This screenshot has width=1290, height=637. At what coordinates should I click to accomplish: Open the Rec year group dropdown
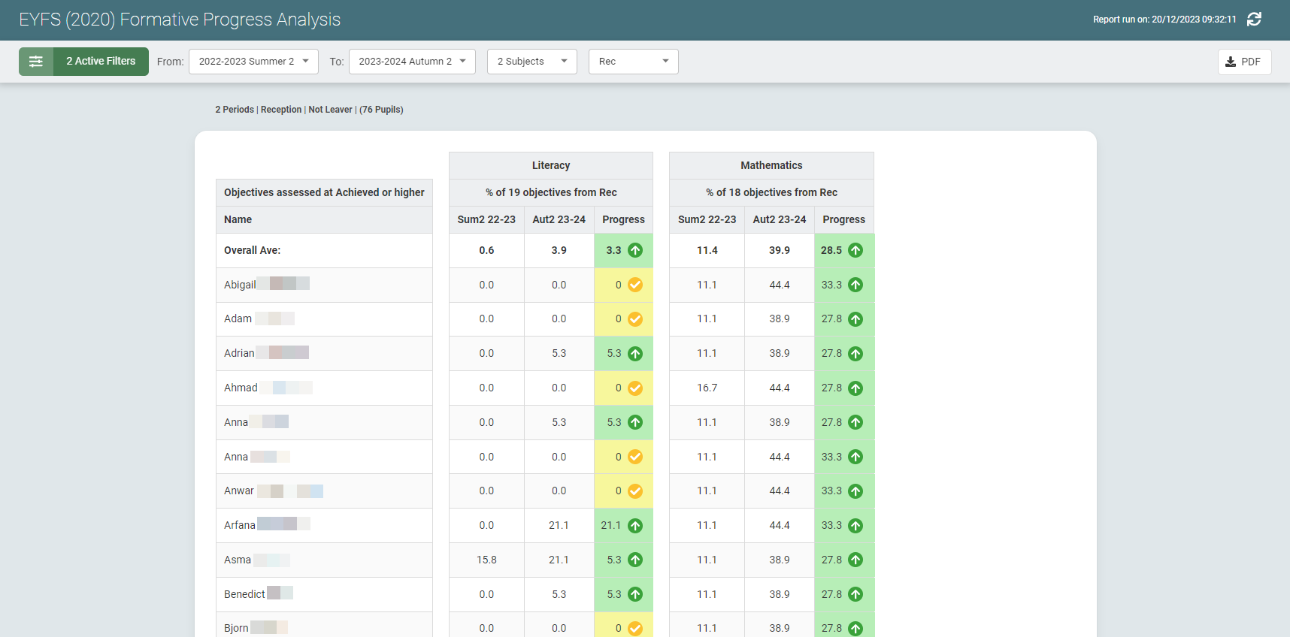pyautogui.click(x=633, y=62)
